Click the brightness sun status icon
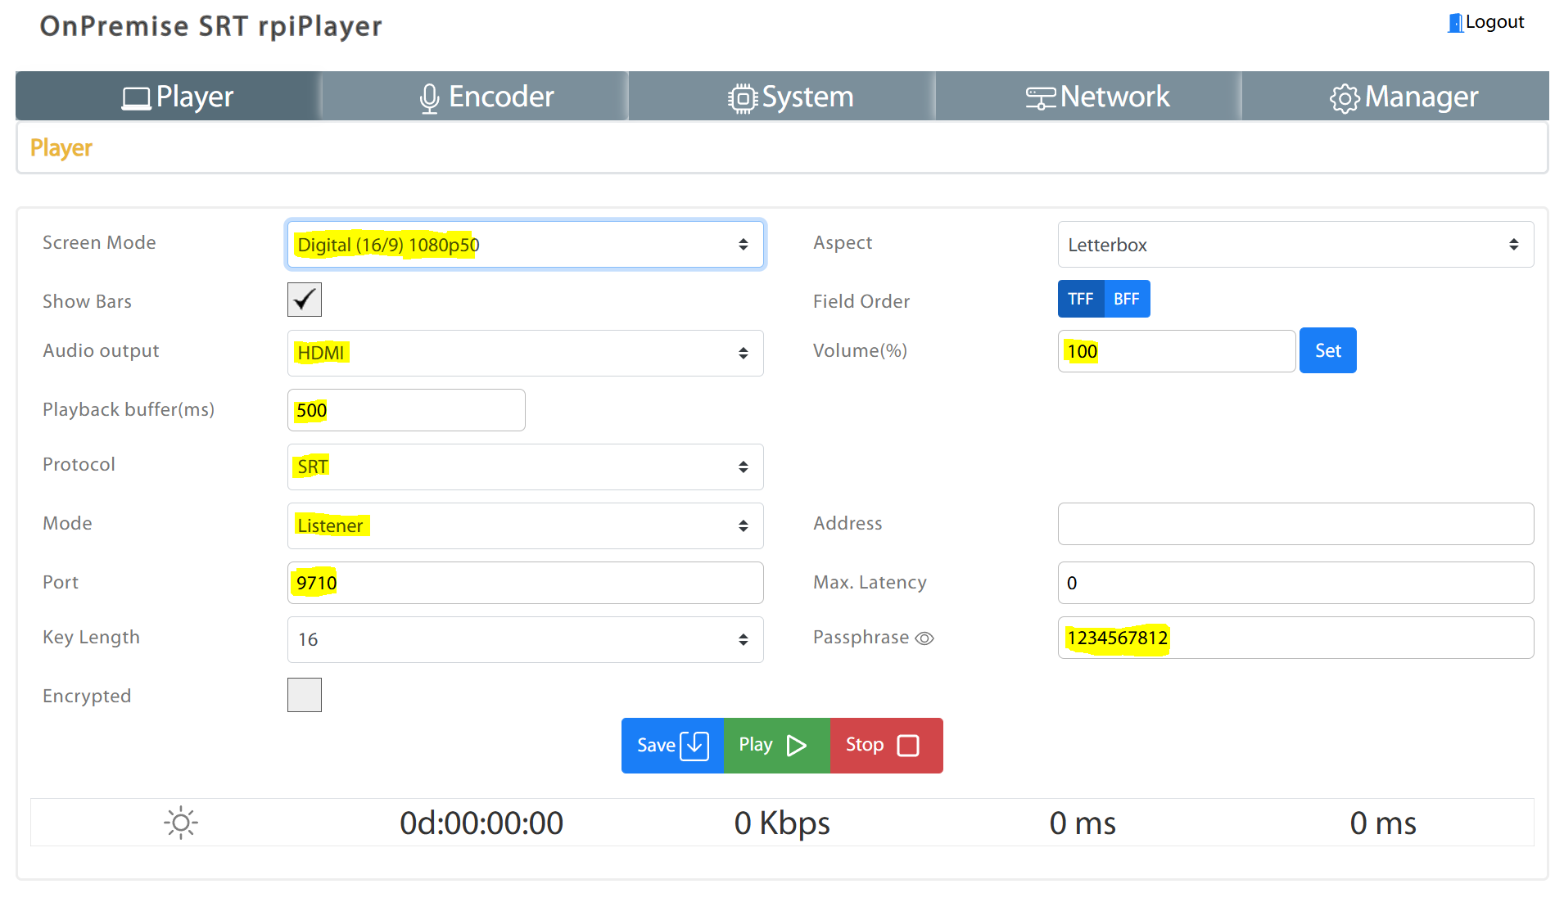 coord(181,823)
